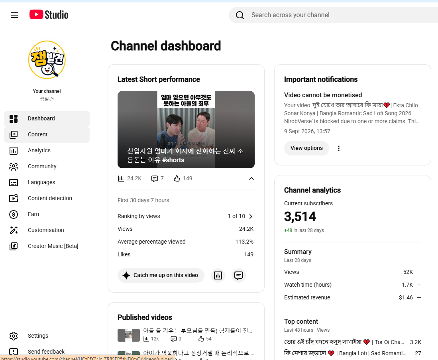Click the Send feedback icon
The width and height of the screenshot is (438, 360).
14,352
